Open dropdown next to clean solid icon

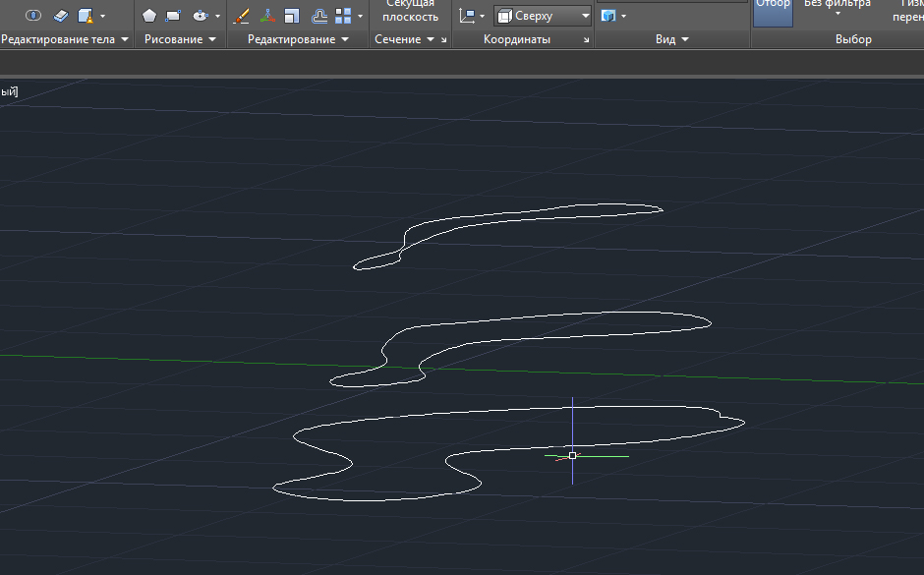tap(102, 16)
